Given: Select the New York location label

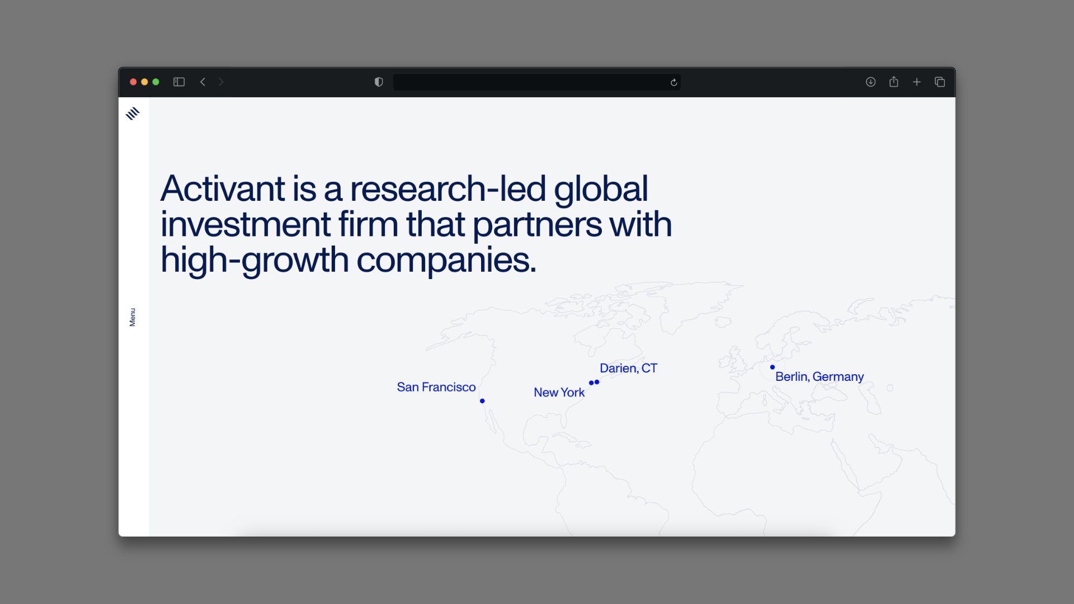Looking at the screenshot, I should pyautogui.click(x=559, y=393).
